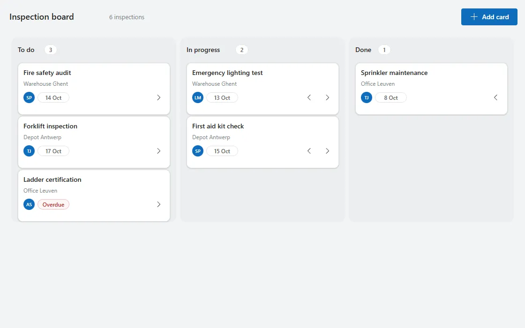
Task: Open the First aid kit check title
Action: pyautogui.click(x=218, y=126)
